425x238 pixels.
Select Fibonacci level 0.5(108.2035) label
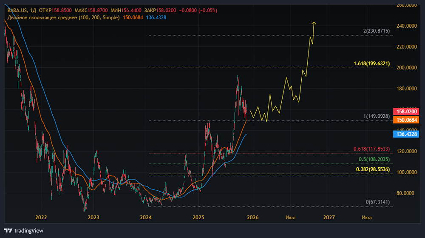374,159
